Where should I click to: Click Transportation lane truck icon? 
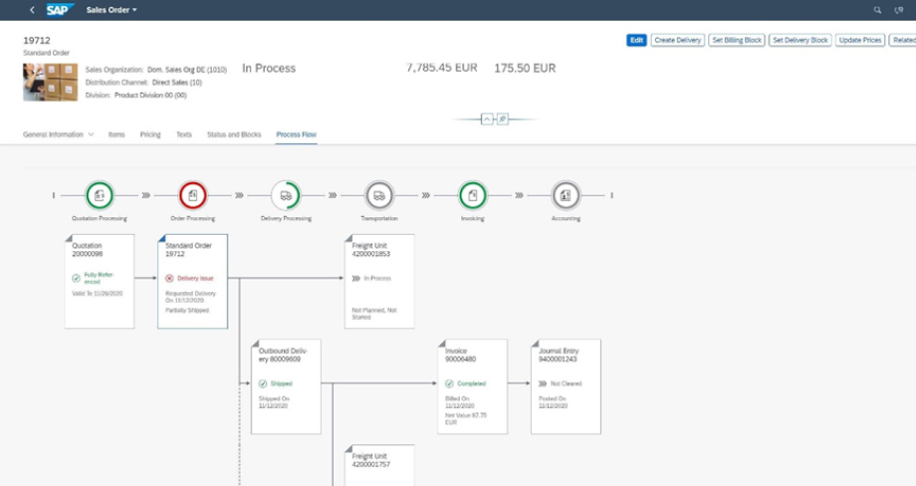coord(379,195)
